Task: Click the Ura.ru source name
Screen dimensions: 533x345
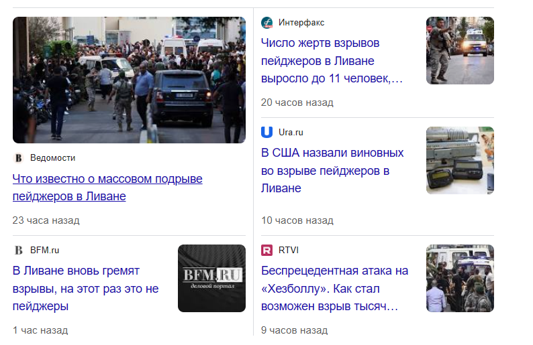Action: point(291,132)
